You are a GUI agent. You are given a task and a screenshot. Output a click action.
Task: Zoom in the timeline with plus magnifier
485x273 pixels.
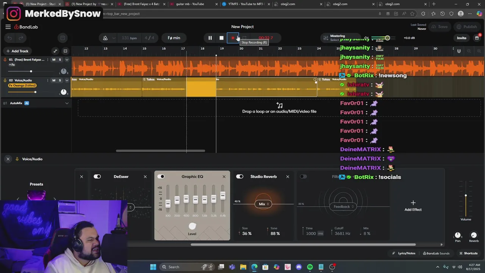pyautogui.click(x=478, y=51)
